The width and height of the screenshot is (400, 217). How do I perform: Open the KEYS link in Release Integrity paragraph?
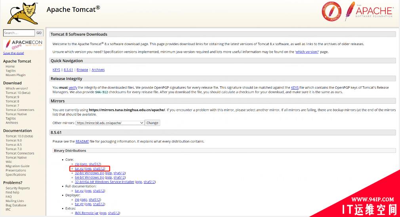[x=295, y=88]
